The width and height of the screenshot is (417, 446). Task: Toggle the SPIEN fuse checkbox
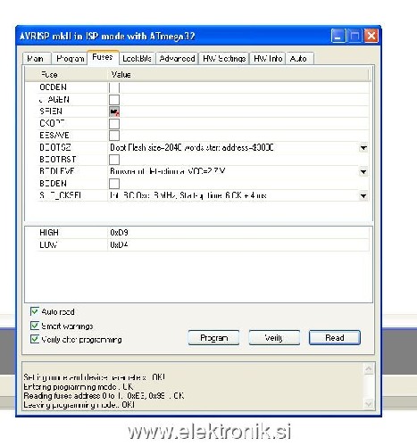click(x=114, y=111)
